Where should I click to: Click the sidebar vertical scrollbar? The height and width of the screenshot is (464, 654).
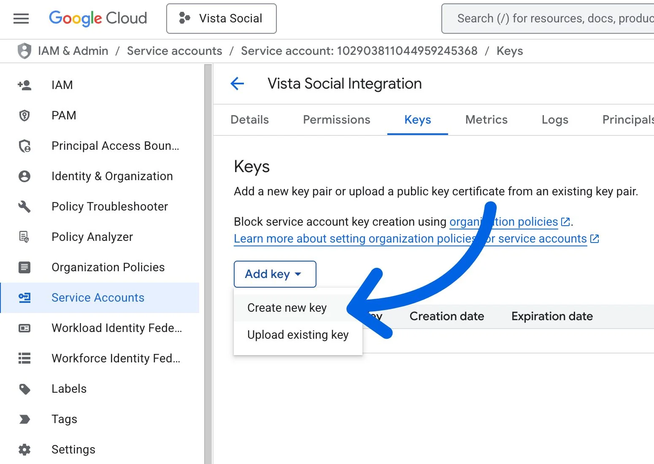click(208, 264)
